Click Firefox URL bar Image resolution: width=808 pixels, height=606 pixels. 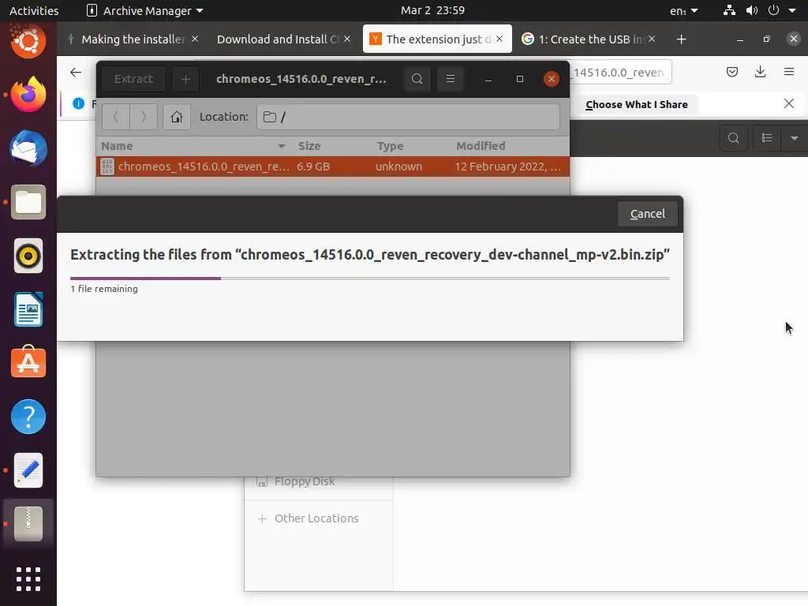tap(620, 72)
